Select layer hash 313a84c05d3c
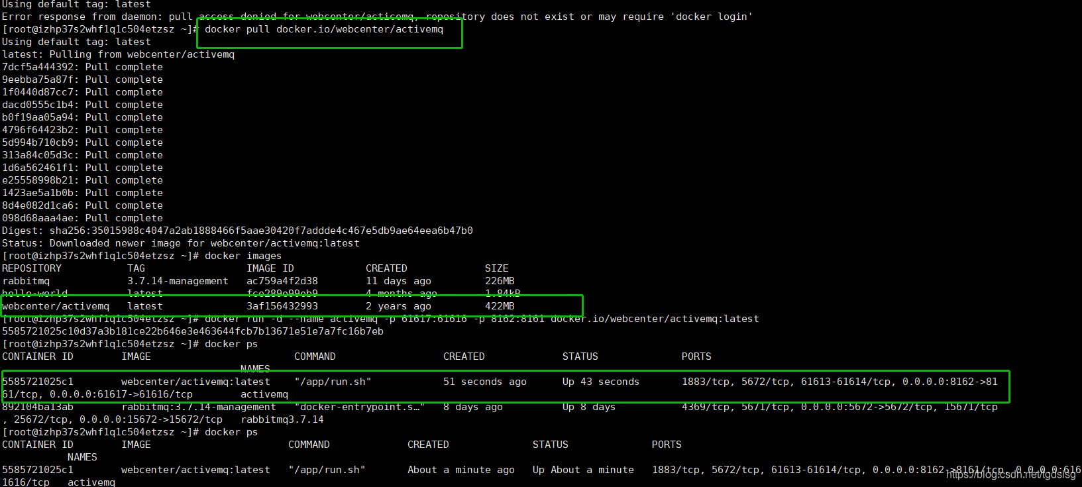The height and width of the screenshot is (487, 1082). tap(38, 155)
